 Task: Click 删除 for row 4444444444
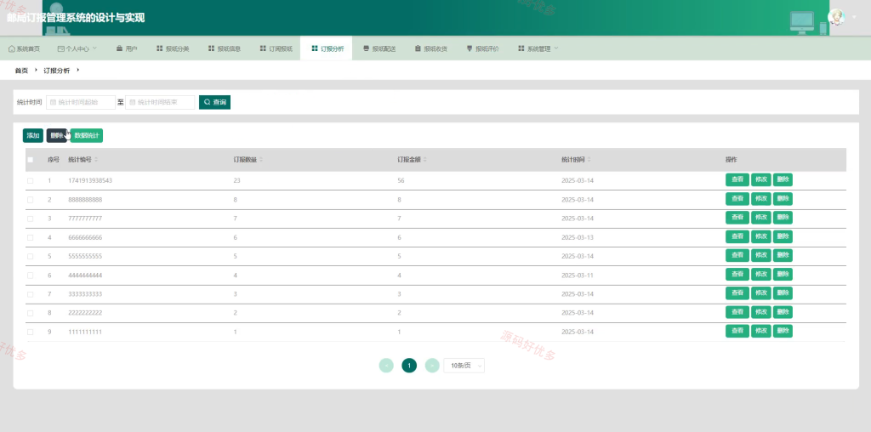point(783,274)
